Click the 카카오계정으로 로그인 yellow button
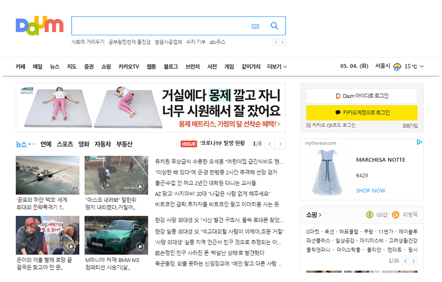The image size is (442, 282). click(x=362, y=113)
